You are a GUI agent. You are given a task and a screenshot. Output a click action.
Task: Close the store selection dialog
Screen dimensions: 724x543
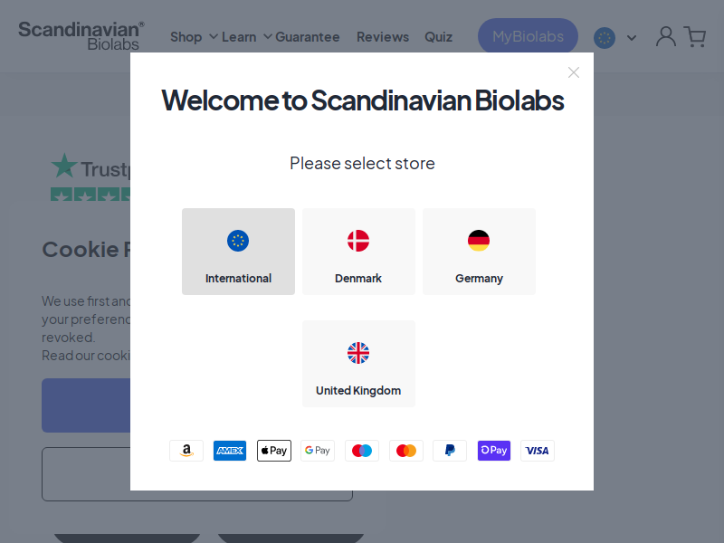tap(574, 72)
